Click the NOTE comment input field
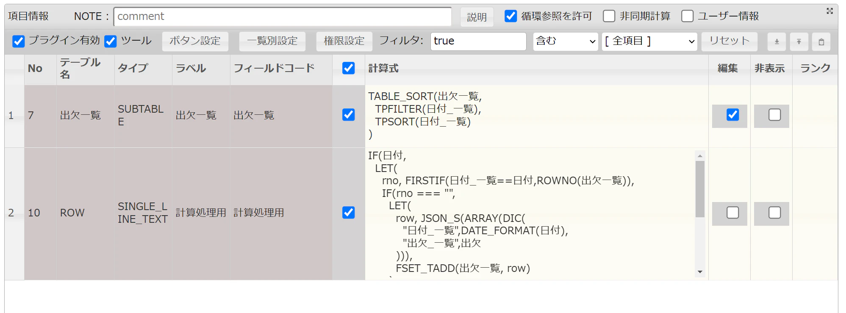The width and height of the screenshot is (846, 313). coord(283,17)
